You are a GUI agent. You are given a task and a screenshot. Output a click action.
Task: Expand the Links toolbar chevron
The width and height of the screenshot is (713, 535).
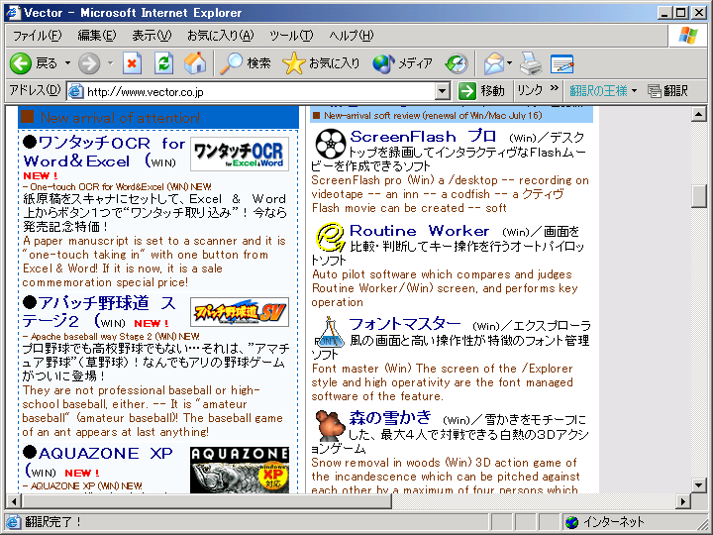(x=554, y=88)
